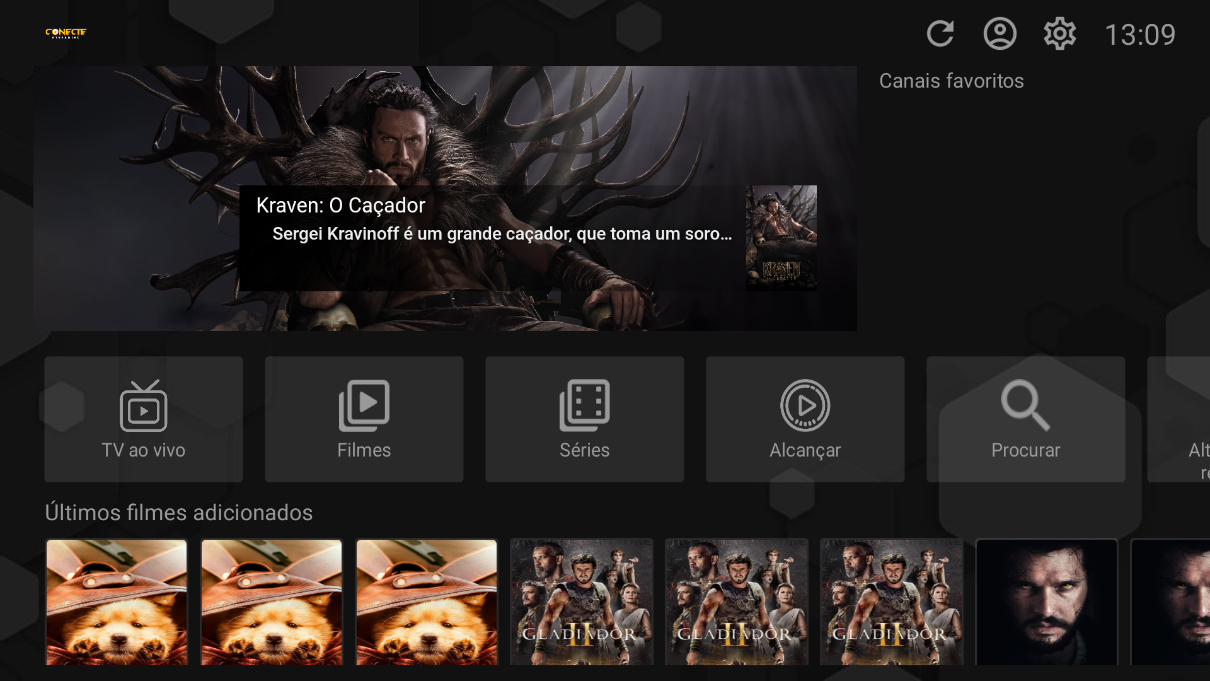Open the Alcançar catch-up tile
Viewport: 1210px width, 681px height.
click(805, 419)
